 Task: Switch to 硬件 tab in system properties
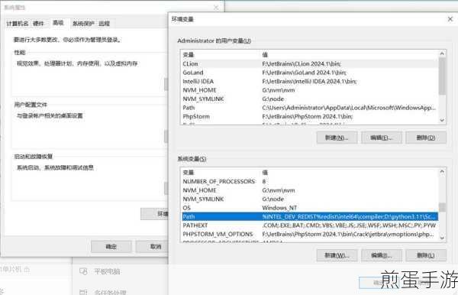pyautogui.click(x=38, y=24)
